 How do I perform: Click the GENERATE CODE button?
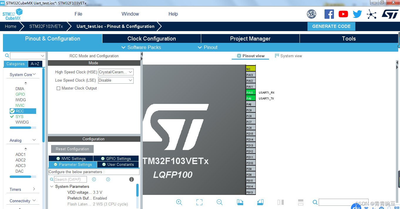point(331,26)
